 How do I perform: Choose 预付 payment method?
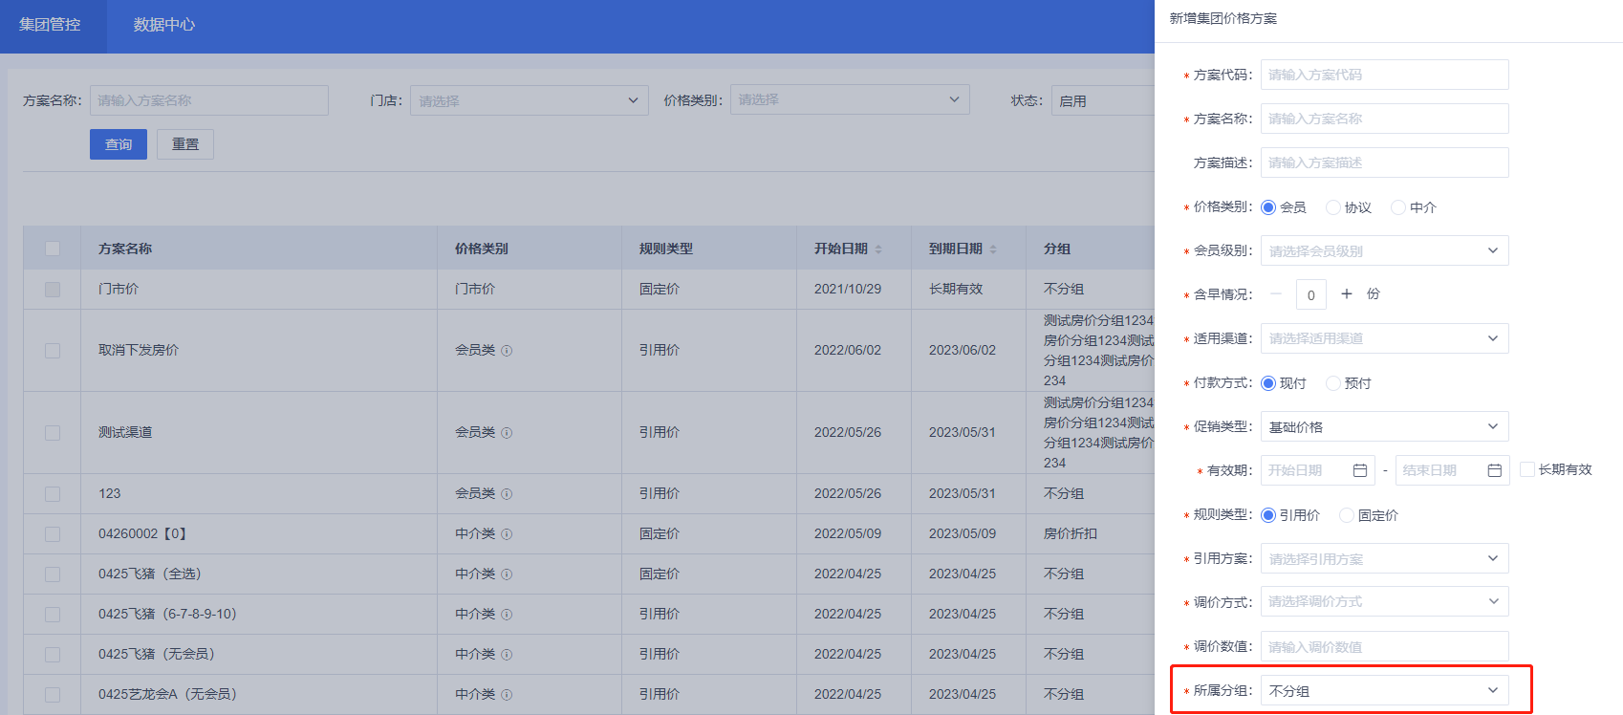coord(1333,383)
